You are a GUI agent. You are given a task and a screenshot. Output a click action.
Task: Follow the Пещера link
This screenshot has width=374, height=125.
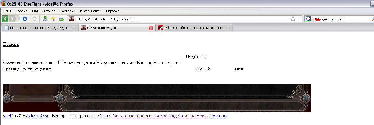pos(11,44)
